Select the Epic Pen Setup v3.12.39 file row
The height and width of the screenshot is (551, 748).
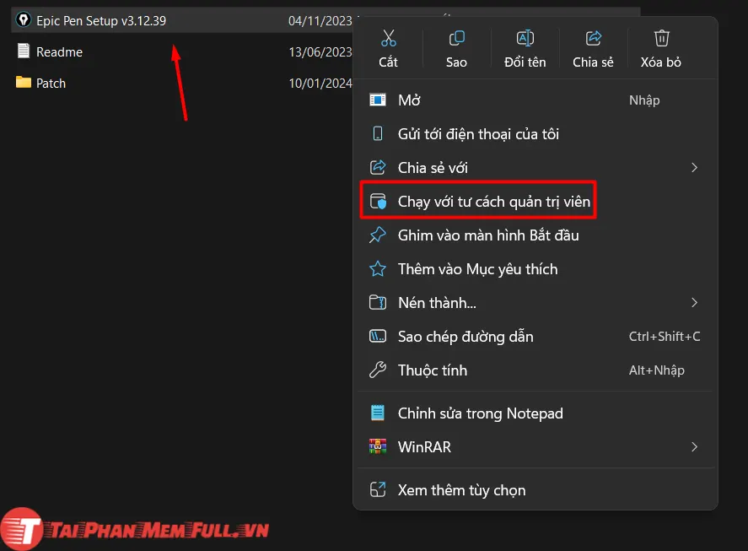[x=101, y=19]
